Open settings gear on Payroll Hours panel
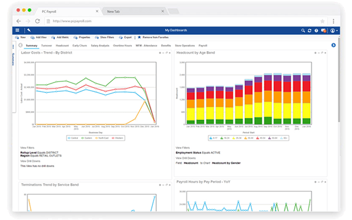This screenshot has height=220, width=352. click(315, 182)
